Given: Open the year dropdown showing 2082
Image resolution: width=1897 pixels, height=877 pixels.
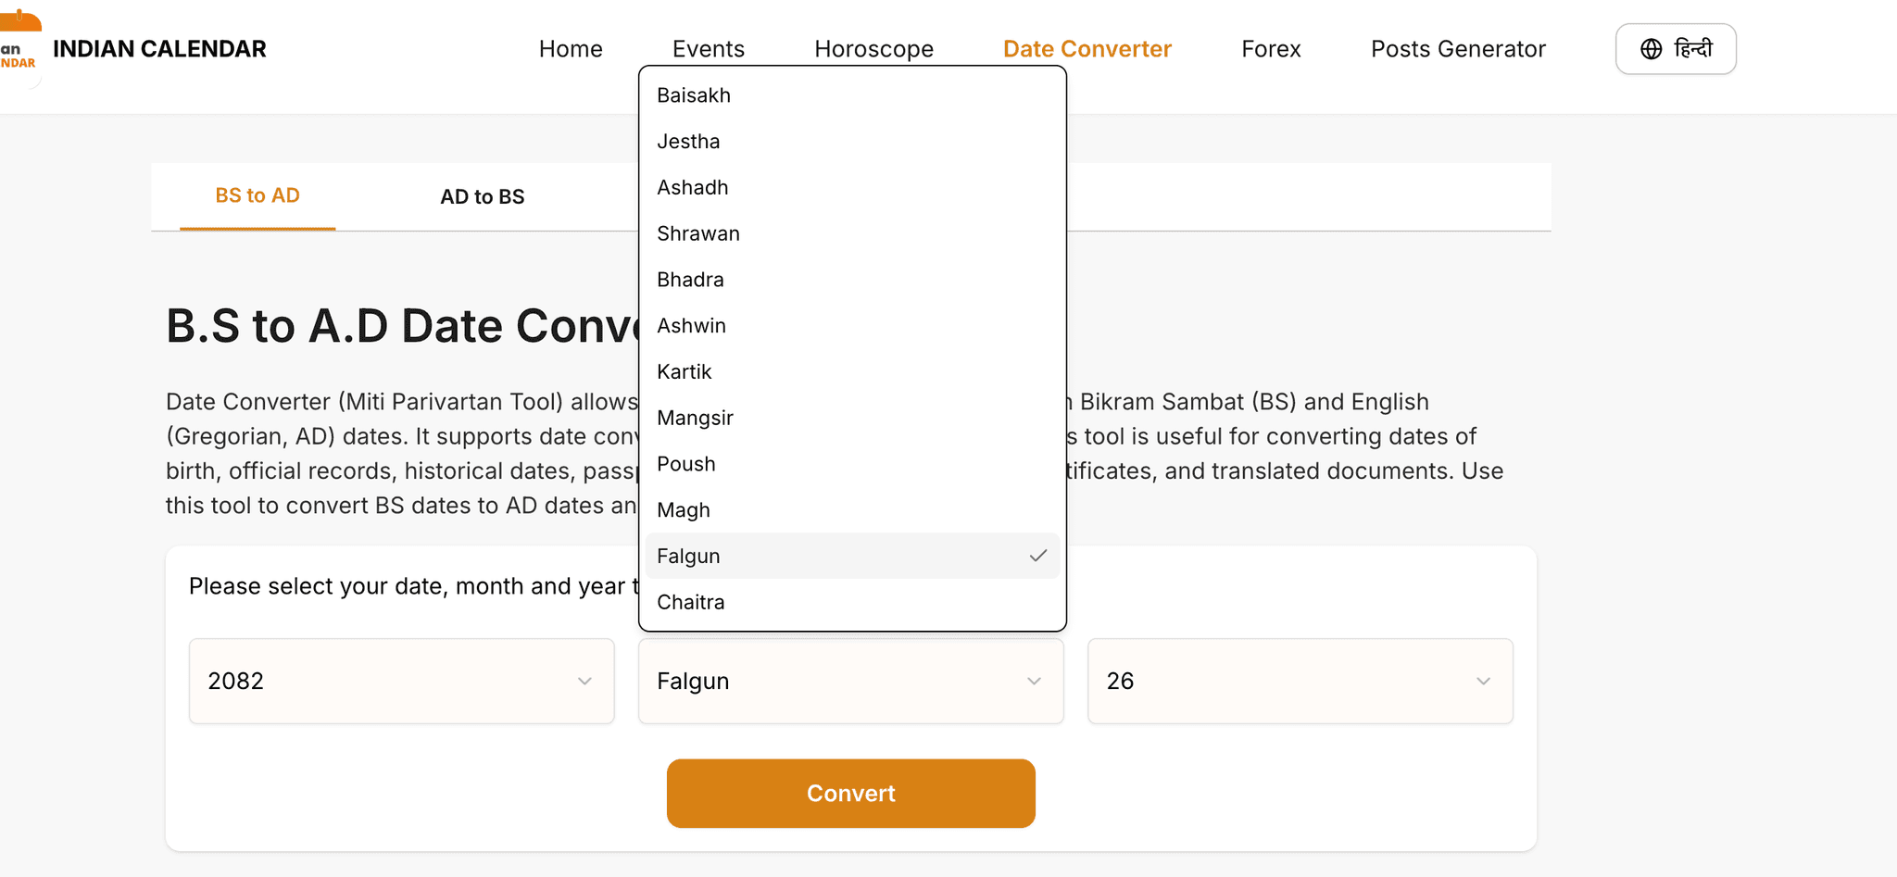Looking at the screenshot, I should (401, 681).
